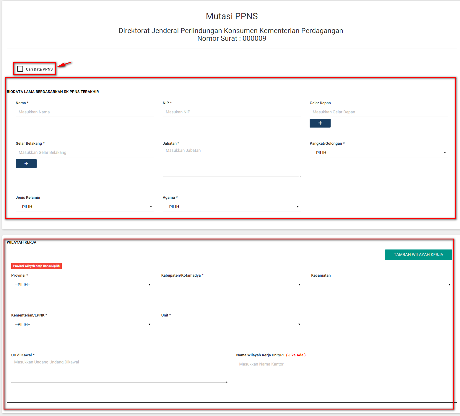
Task: Select the Provinsi dropdown
Action: [x=82, y=285]
